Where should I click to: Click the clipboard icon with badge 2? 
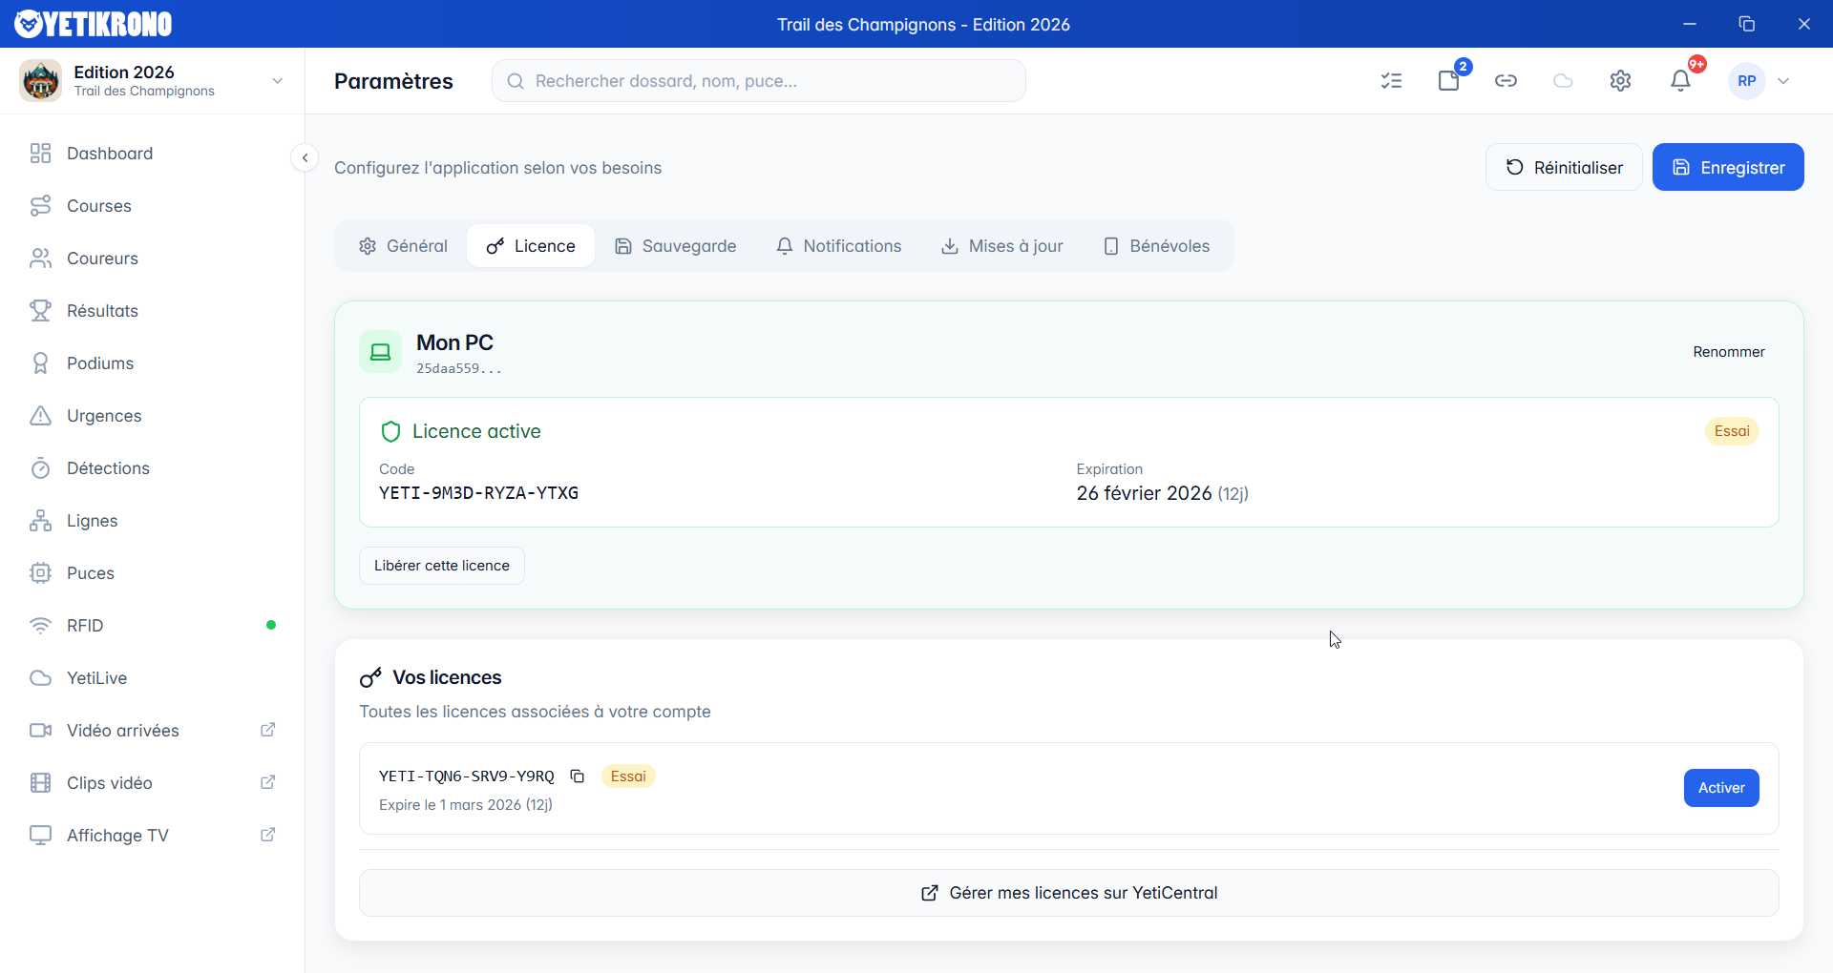point(1449,81)
